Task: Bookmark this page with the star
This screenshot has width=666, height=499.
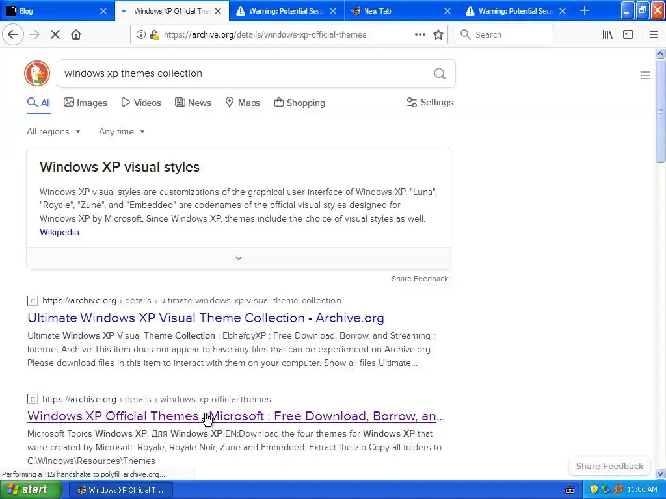Action: pos(438,34)
